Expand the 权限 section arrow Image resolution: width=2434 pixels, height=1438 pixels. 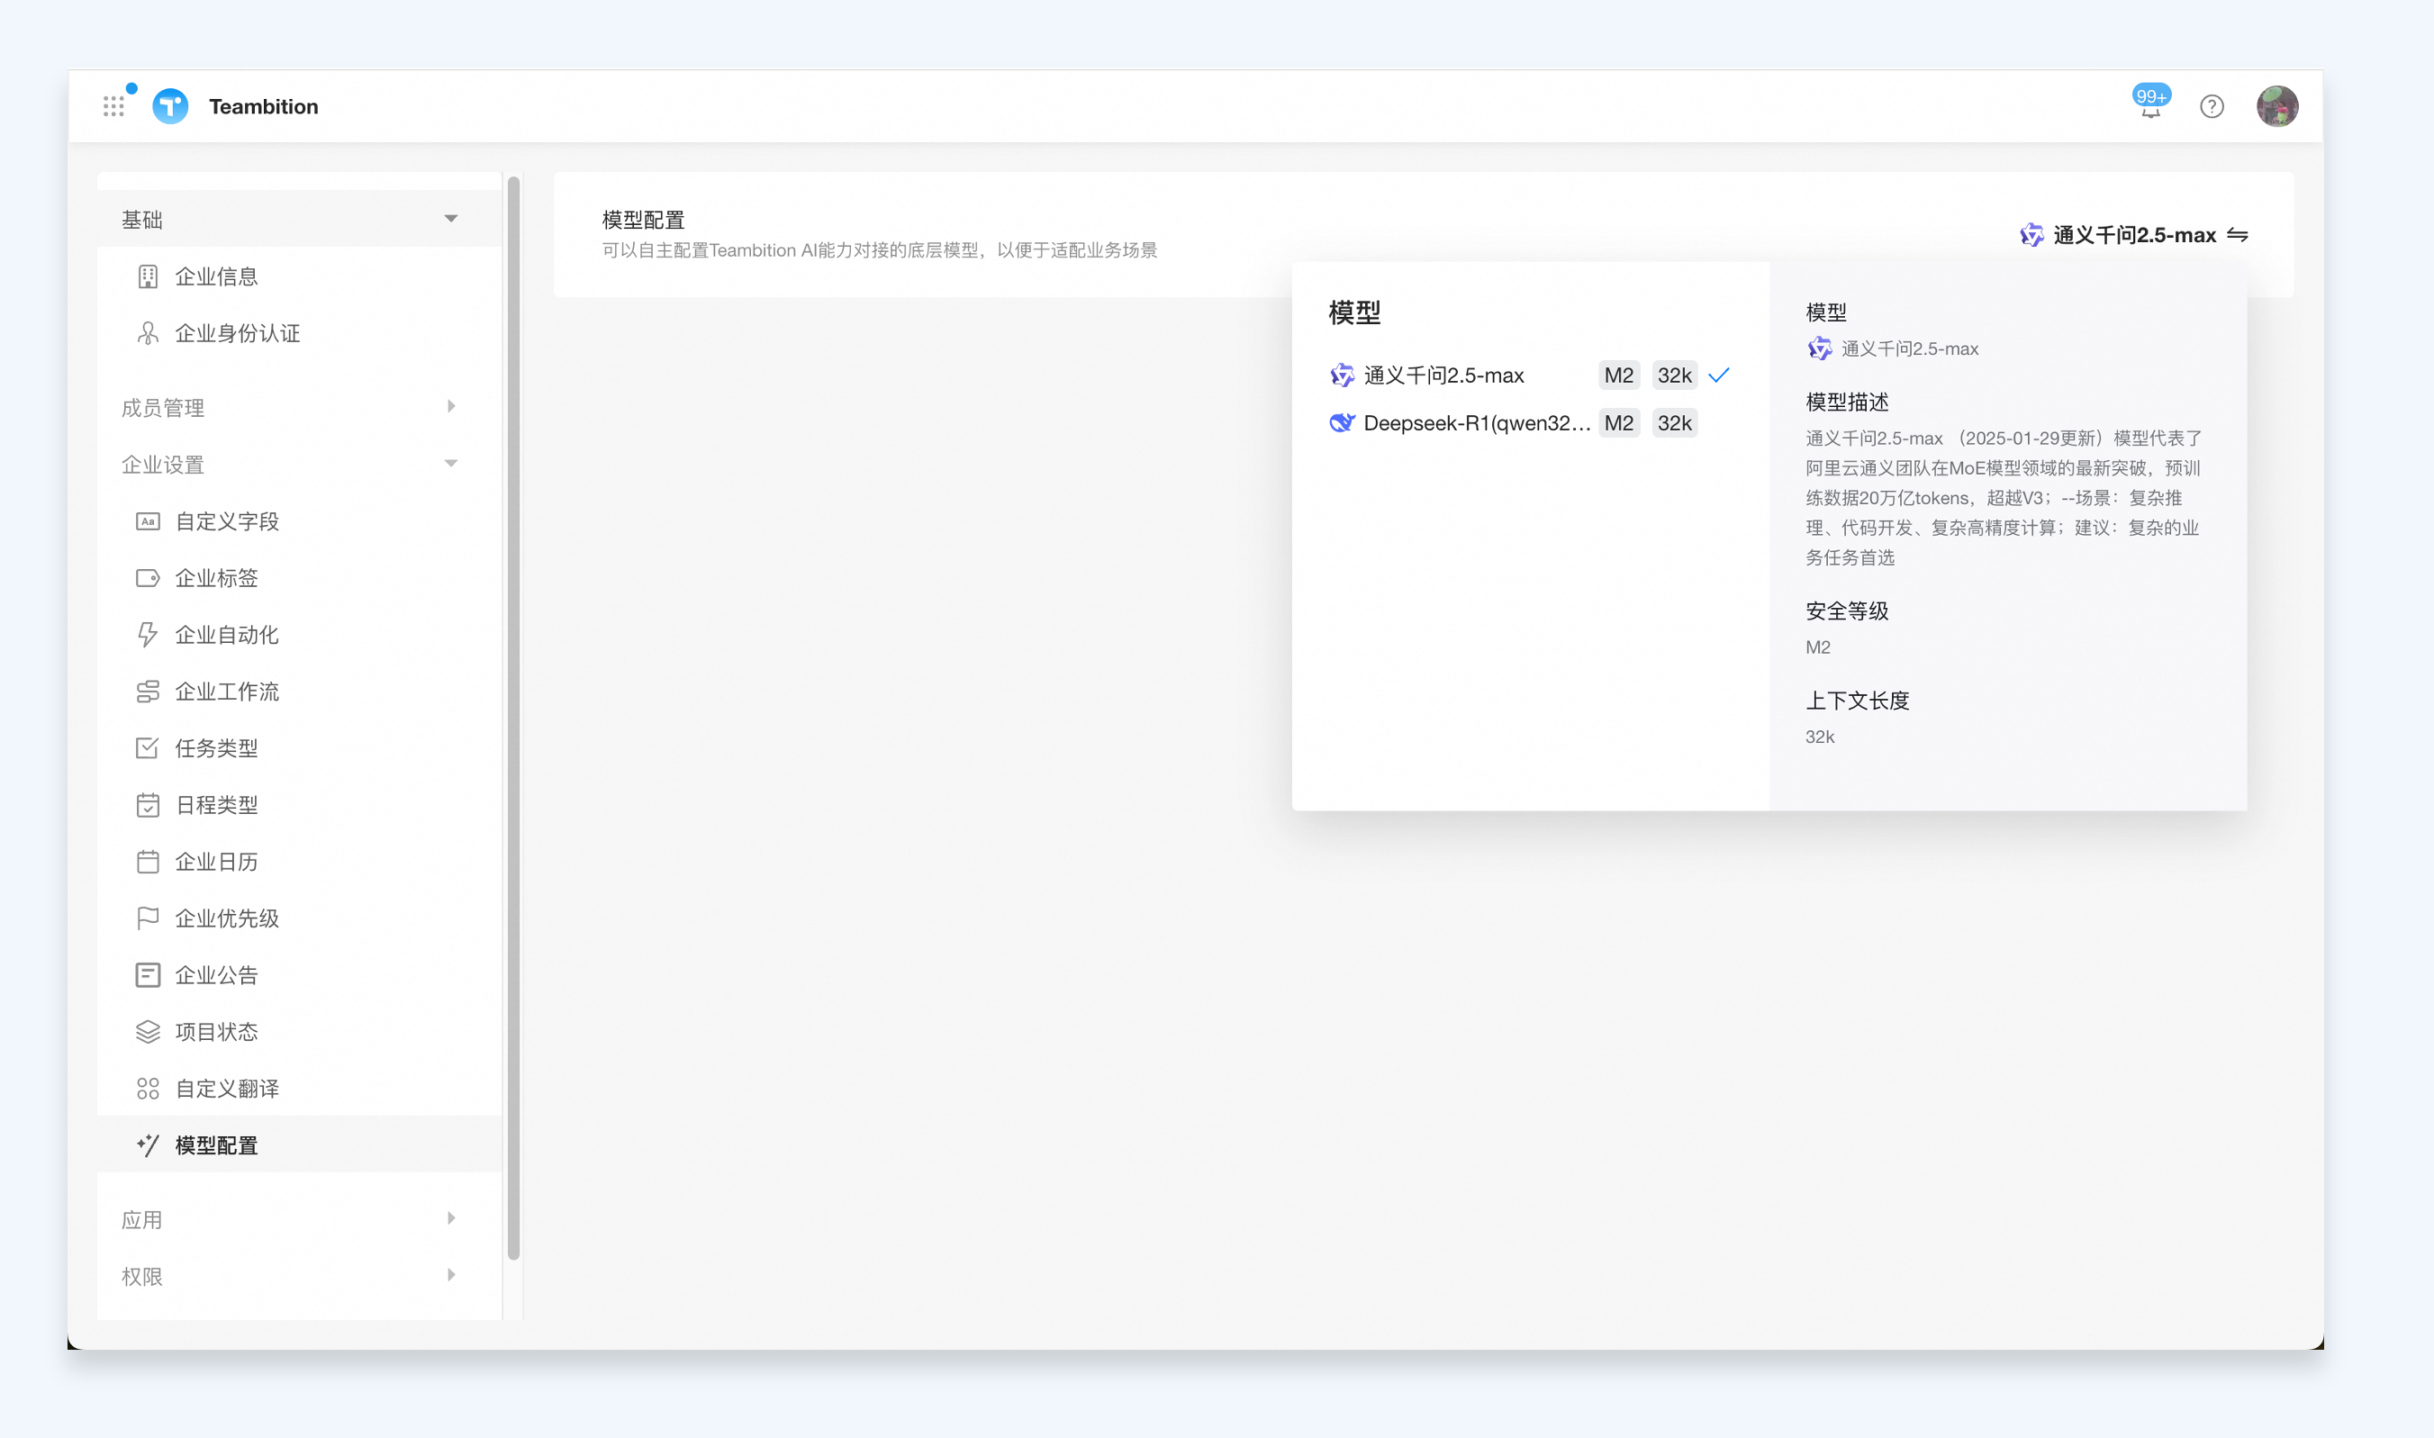click(x=450, y=1275)
